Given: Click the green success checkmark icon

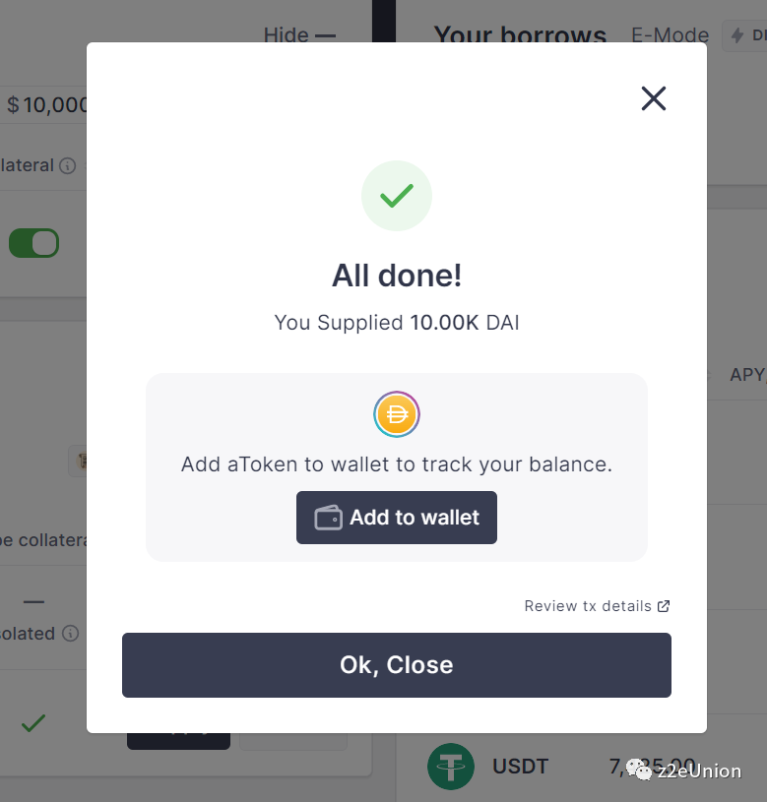Looking at the screenshot, I should click(x=397, y=196).
